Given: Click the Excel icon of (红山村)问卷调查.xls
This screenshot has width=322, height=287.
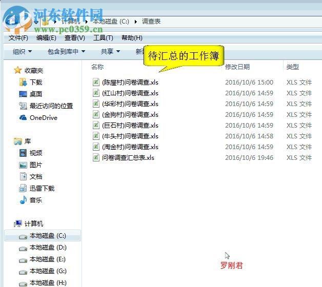Looking at the screenshot, I should click(96, 93).
